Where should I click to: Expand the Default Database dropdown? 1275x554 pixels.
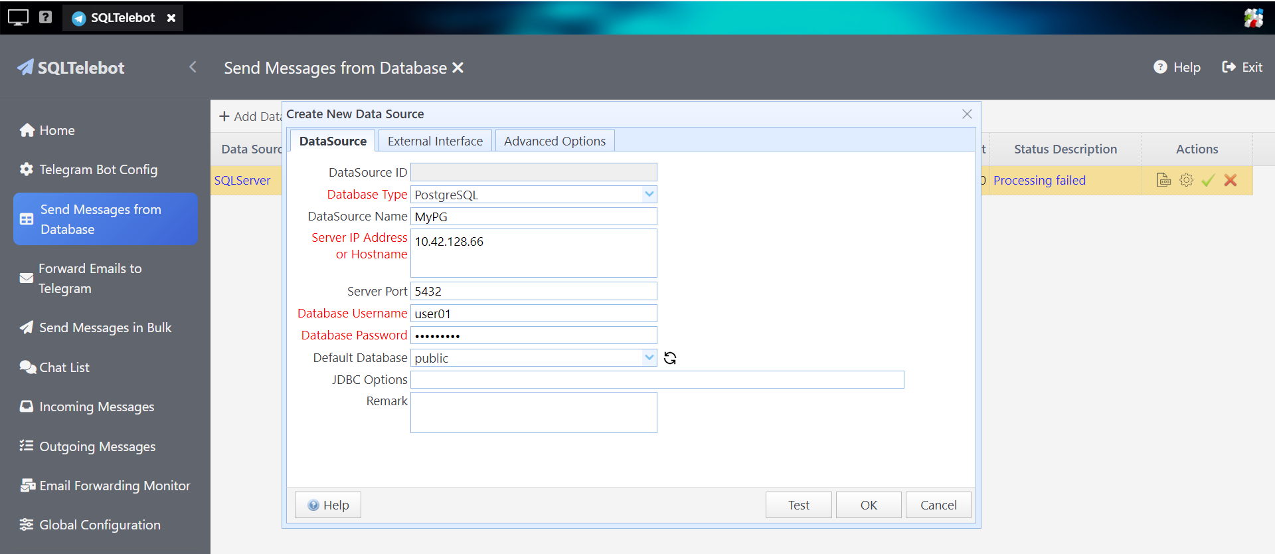tap(649, 357)
